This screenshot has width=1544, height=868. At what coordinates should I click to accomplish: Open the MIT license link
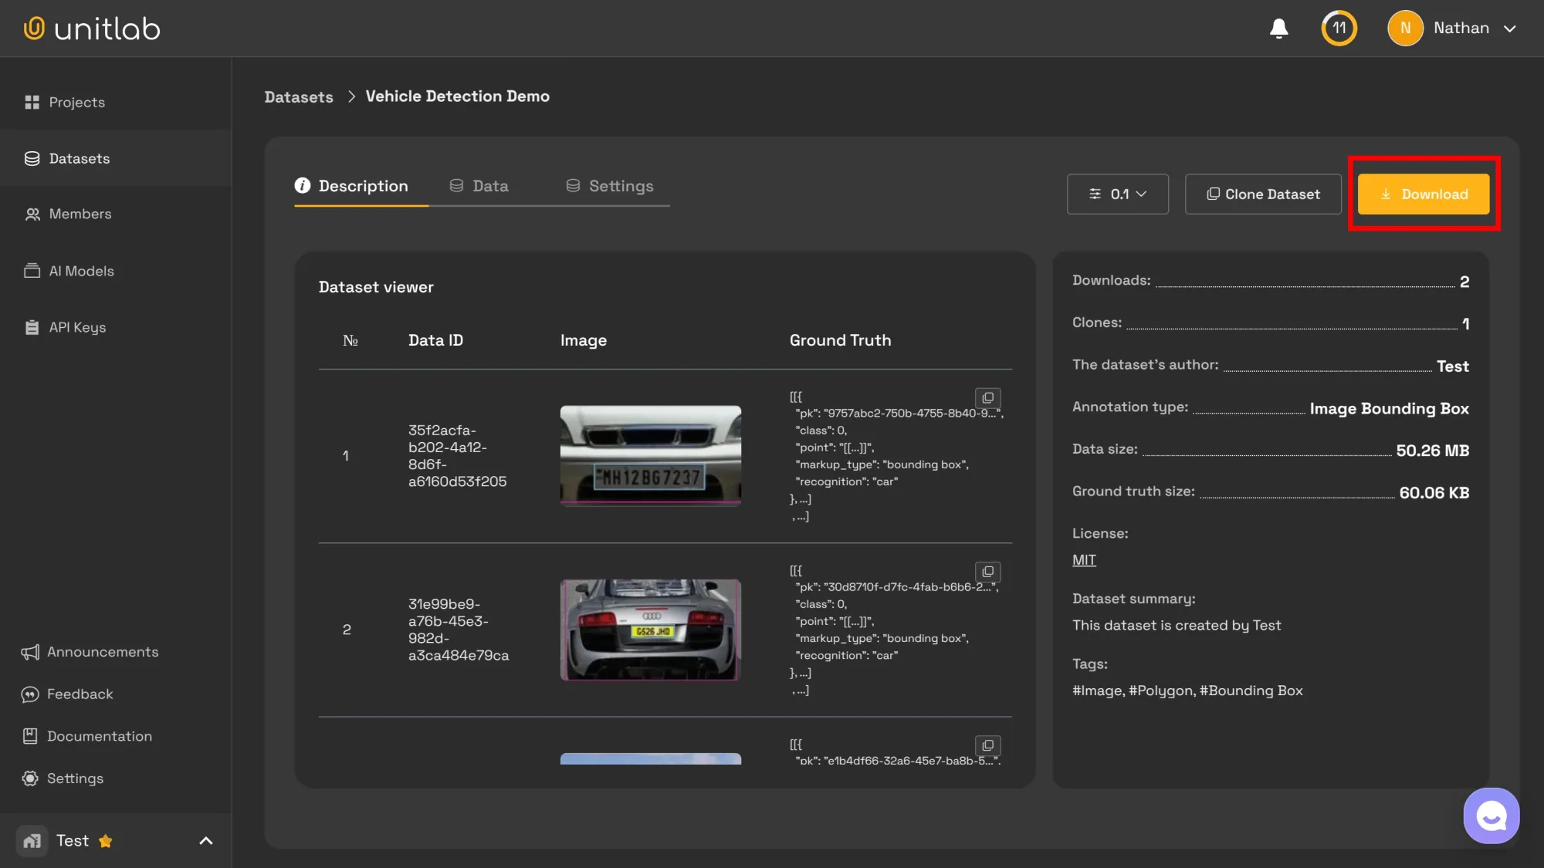coord(1083,559)
